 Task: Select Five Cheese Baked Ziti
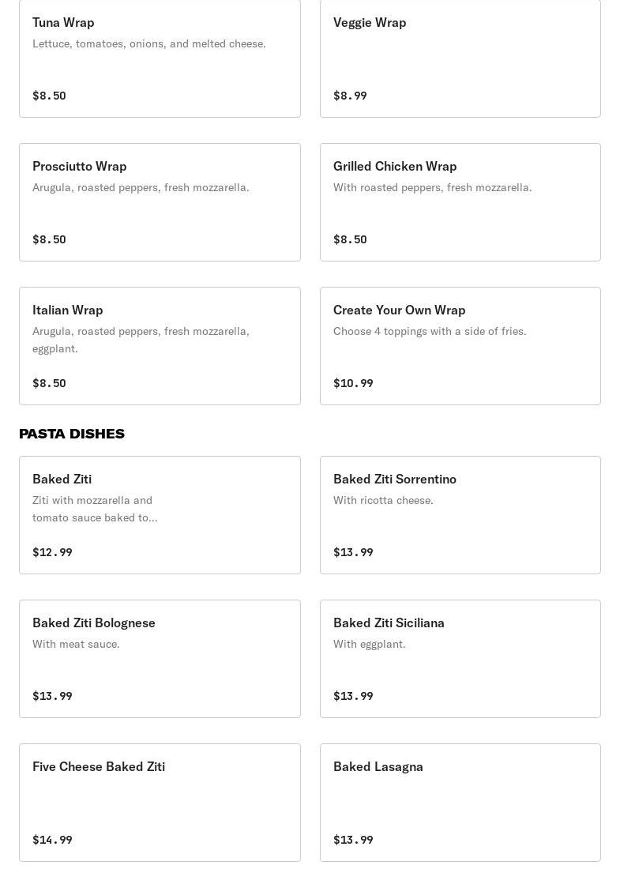pos(160,803)
